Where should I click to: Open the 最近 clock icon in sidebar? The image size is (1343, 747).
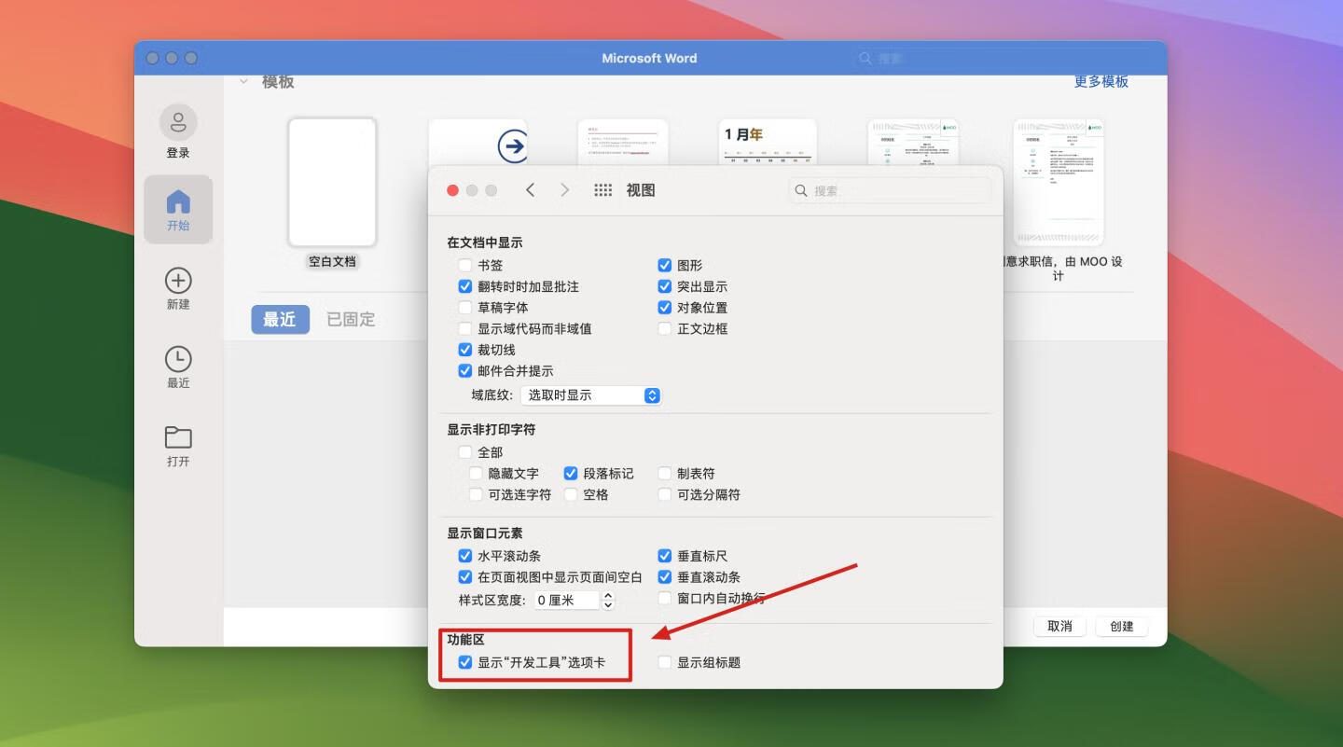pyautogui.click(x=178, y=360)
